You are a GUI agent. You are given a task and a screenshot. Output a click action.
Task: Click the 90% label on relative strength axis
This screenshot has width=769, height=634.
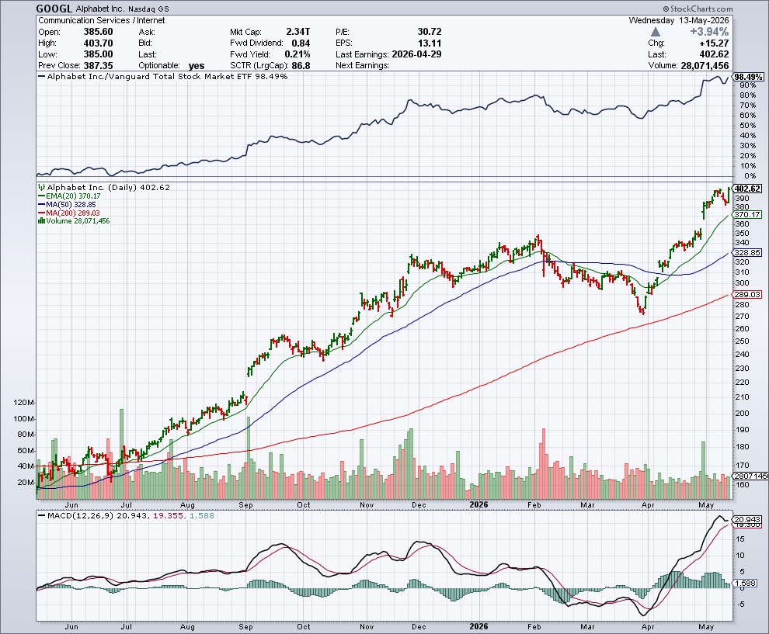(x=748, y=85)
